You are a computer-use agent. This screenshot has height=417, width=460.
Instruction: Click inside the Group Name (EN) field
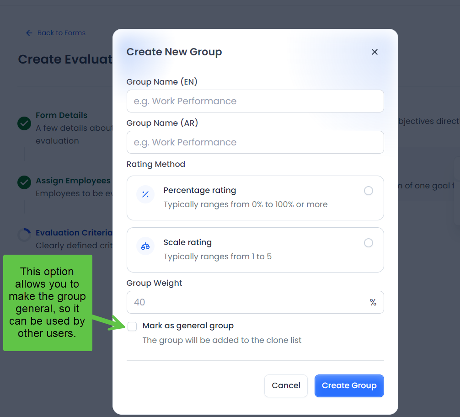point(255,101)
